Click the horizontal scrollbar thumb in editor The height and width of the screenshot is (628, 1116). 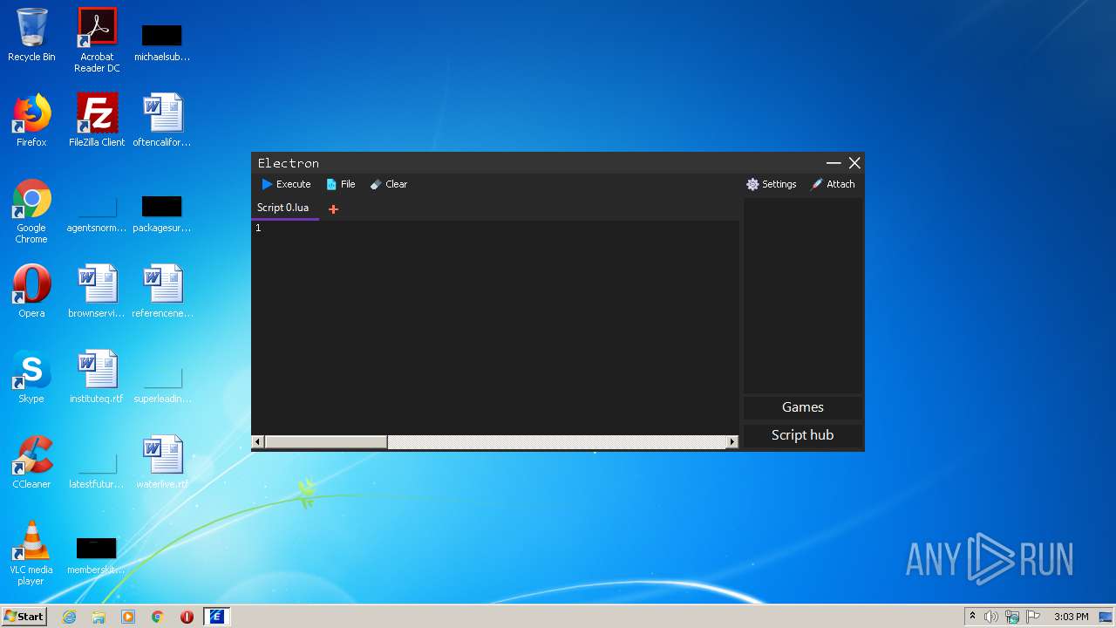click(325, 442)
